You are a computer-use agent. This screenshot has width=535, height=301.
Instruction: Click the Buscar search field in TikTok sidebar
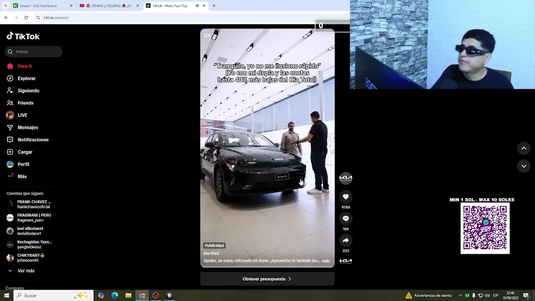click(x=33, y=51)
